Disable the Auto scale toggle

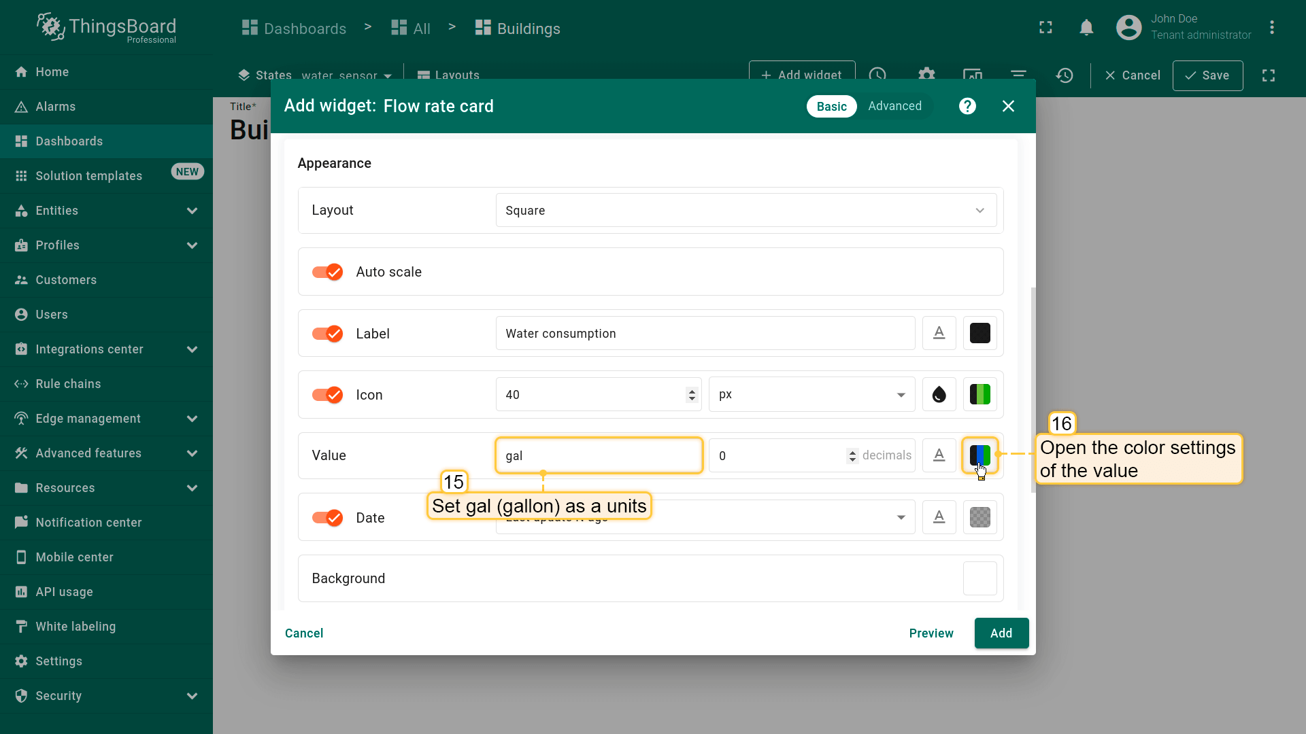pyautogui.click(x=327, y=272)
